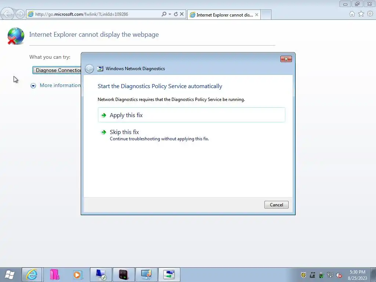Stop loading the page
Image resolution: width=376 pixels, height=282 pixels.
(x=182, y=14)
